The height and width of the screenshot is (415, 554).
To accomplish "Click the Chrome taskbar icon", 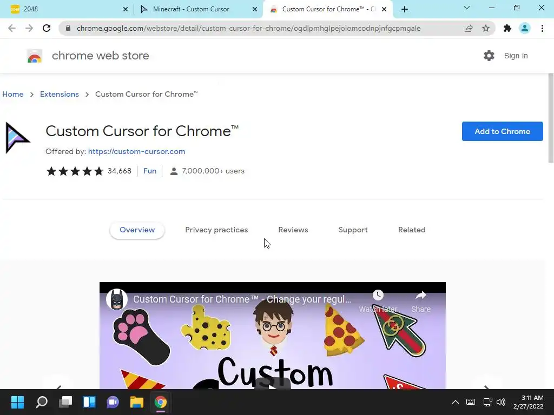I will [160, 402].
